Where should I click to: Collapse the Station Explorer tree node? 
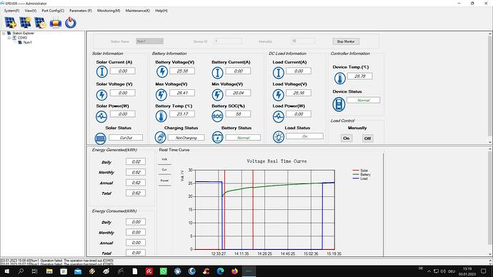tap(4, 33)
